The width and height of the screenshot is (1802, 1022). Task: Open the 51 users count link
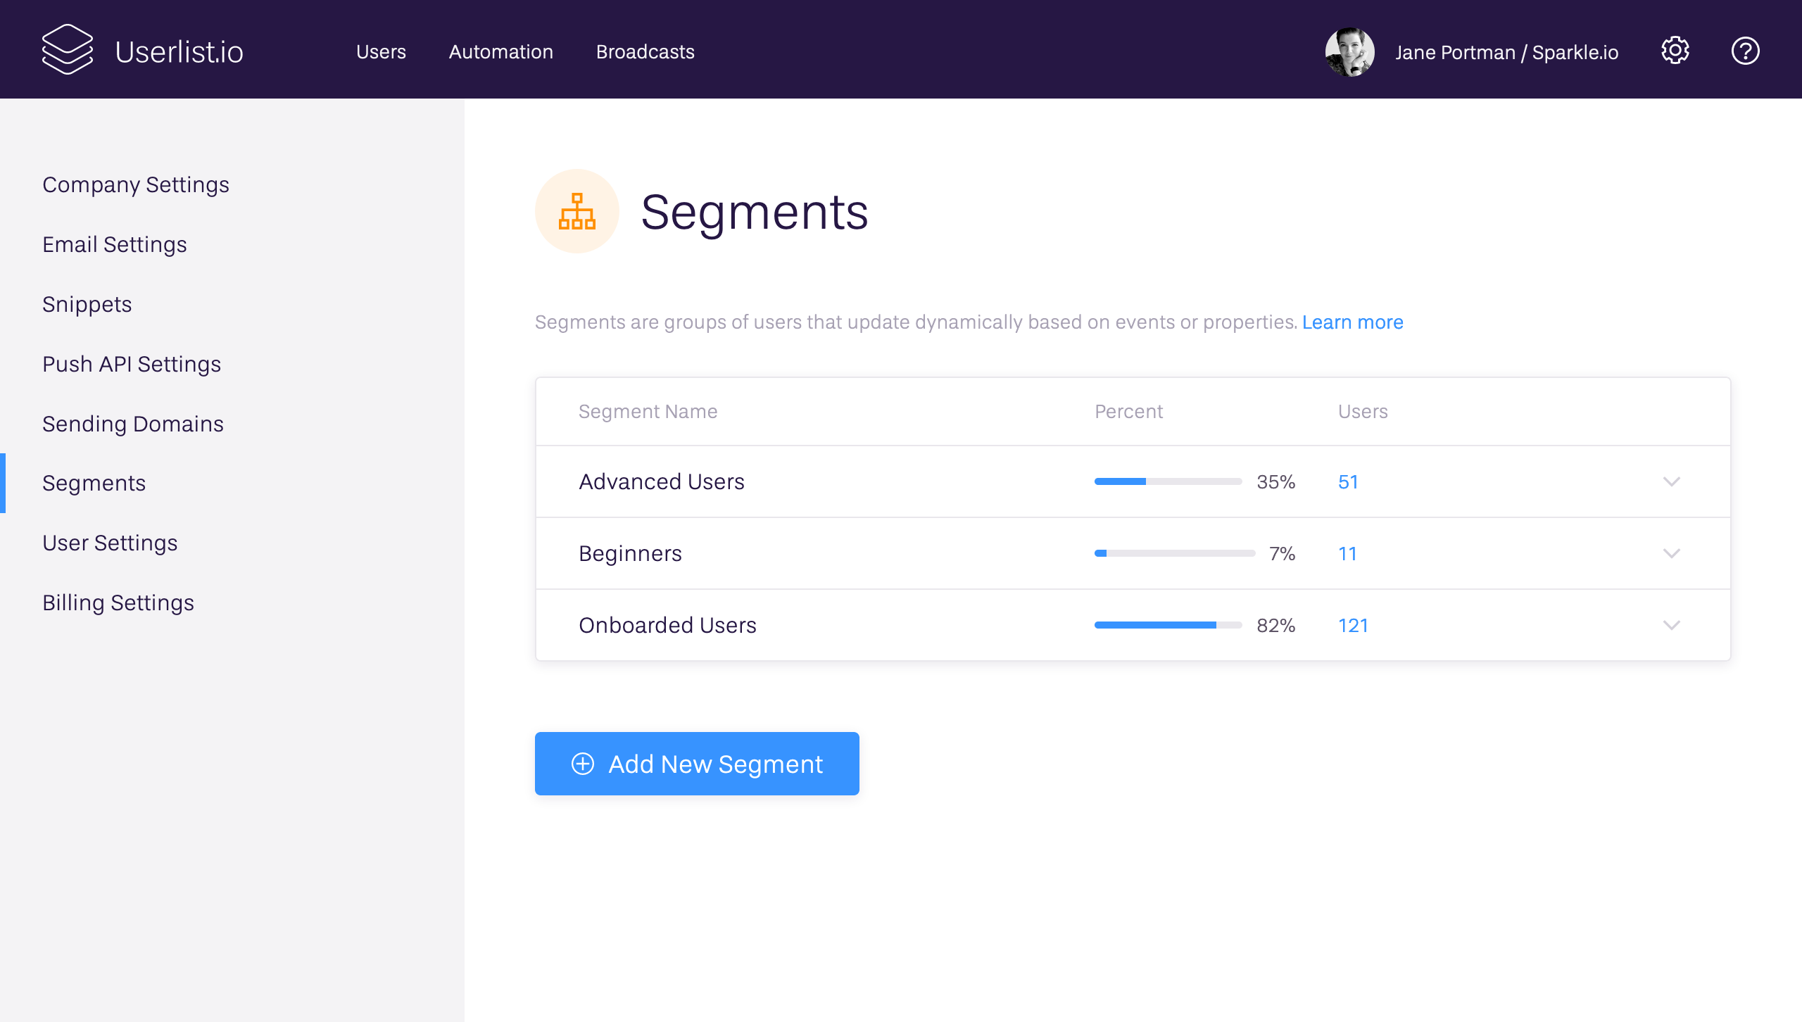coord(1347,482)
